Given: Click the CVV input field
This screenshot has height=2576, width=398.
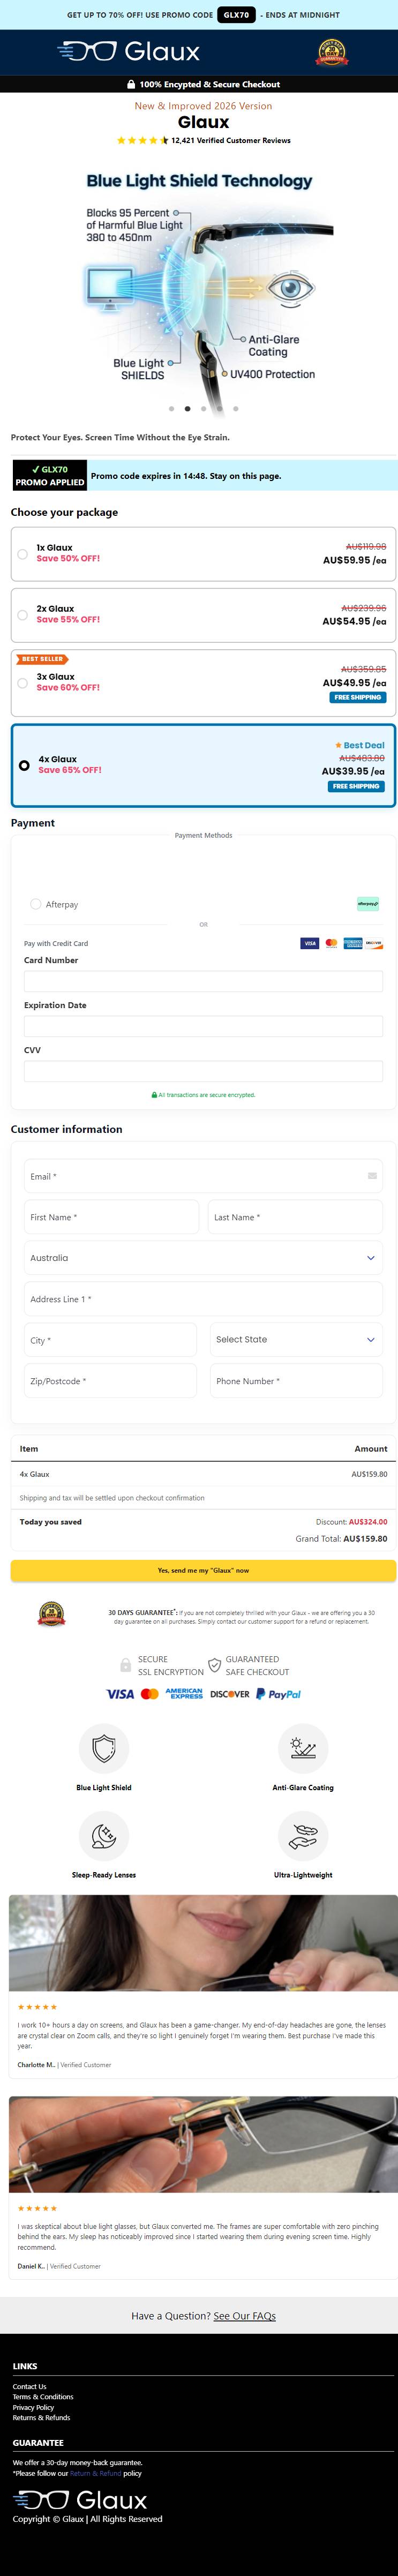Looking at the screenshot, I should pyautogui.click(x=203, y=1071).
